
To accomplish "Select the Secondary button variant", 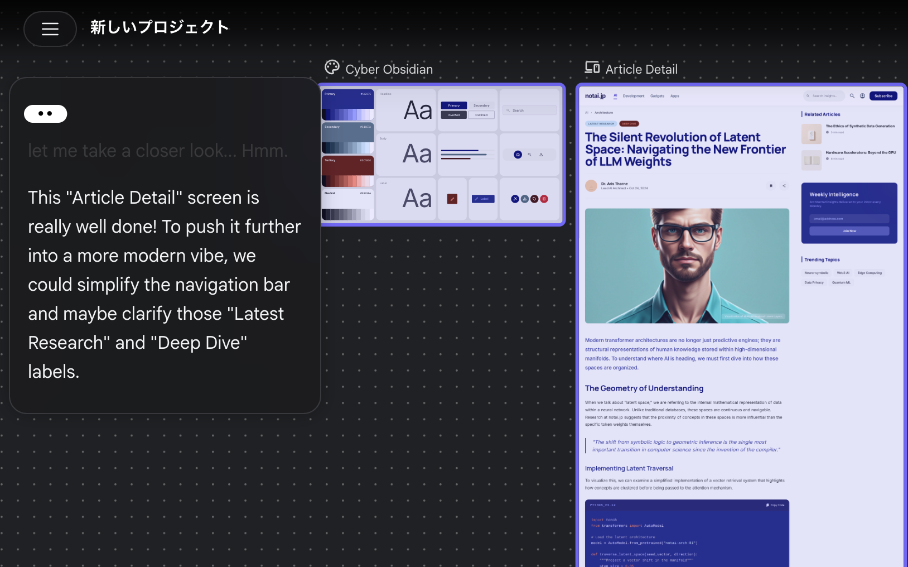I will point(481,105).
